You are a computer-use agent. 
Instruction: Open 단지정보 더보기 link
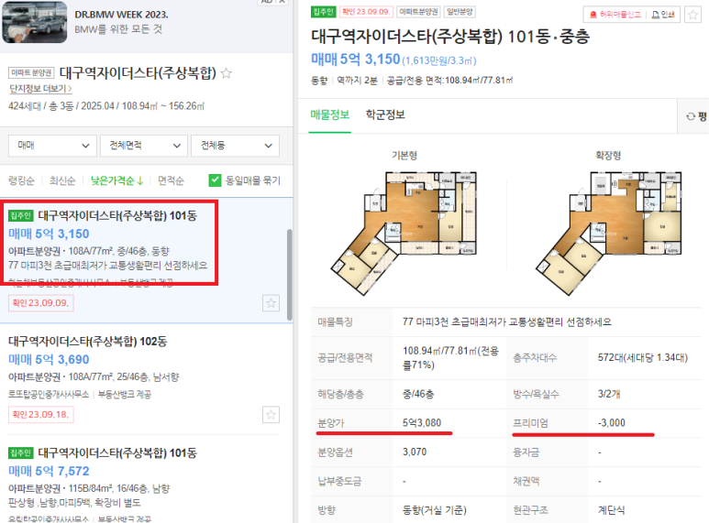click(40, 89)
